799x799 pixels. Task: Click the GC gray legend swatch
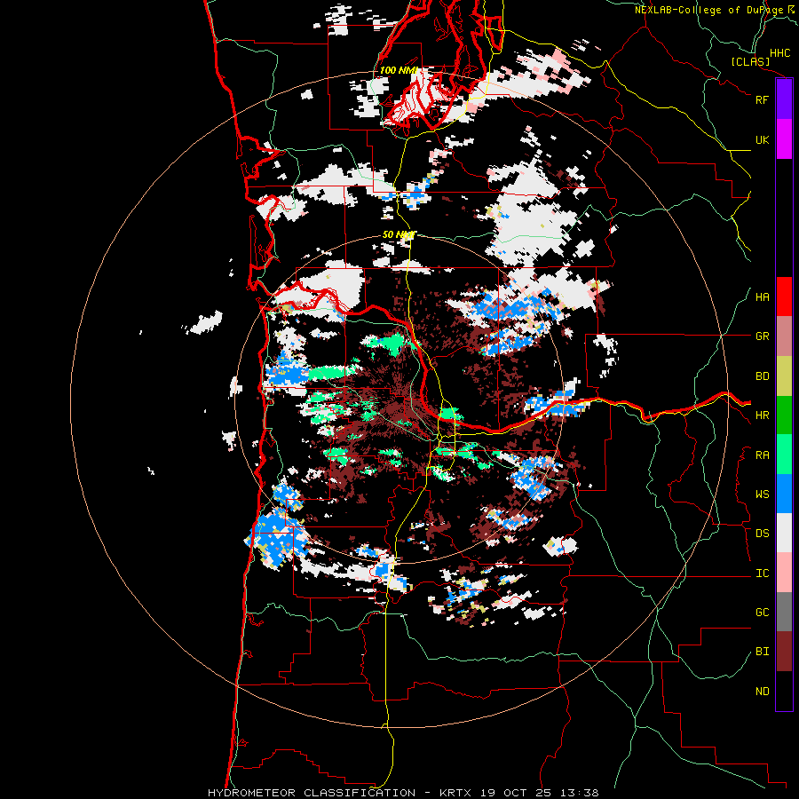tap(784, 612)
